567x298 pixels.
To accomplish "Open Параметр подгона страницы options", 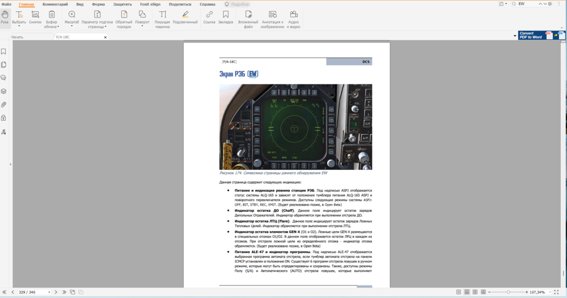I will 97,19.
